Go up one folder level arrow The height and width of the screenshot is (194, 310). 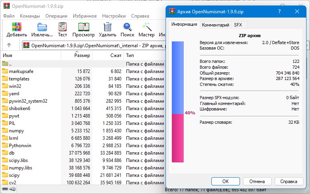[9, 45]
